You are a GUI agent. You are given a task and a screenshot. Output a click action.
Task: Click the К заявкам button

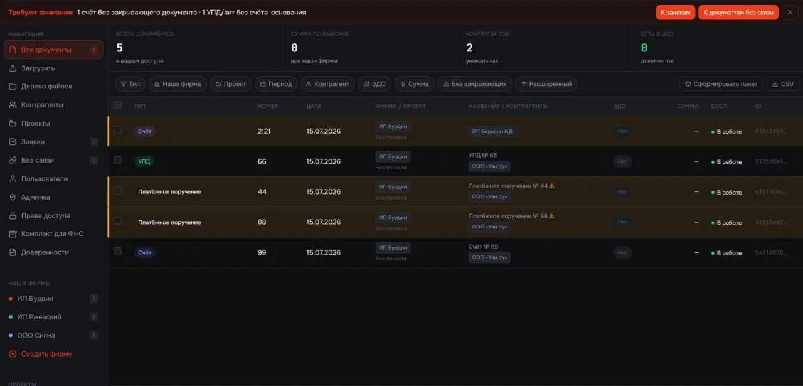[676, 13]
